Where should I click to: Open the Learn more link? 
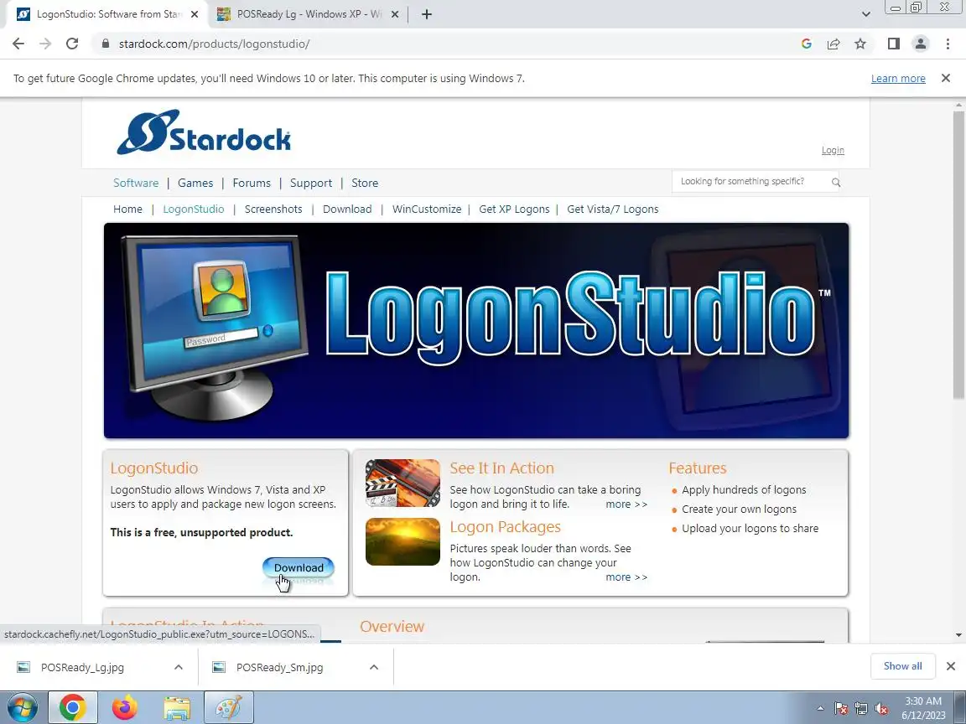(897, 78)
